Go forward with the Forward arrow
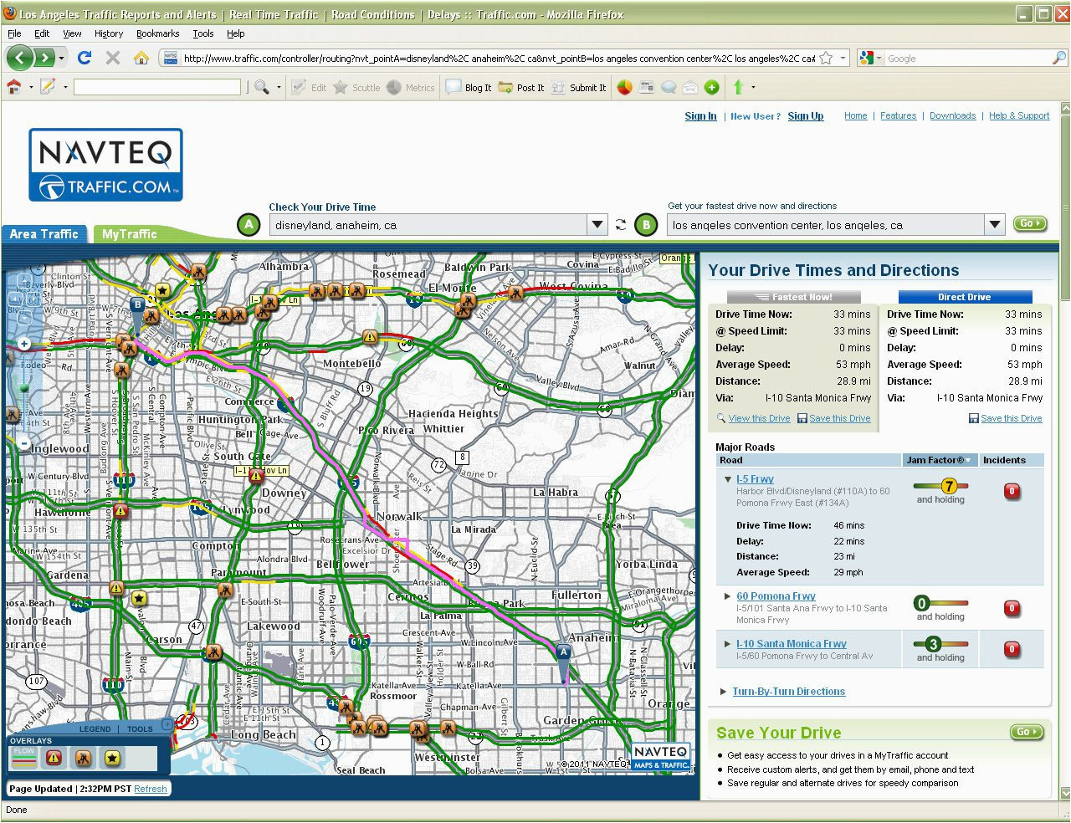Screen dimensions: 1071x823 [x=44, y=58]
